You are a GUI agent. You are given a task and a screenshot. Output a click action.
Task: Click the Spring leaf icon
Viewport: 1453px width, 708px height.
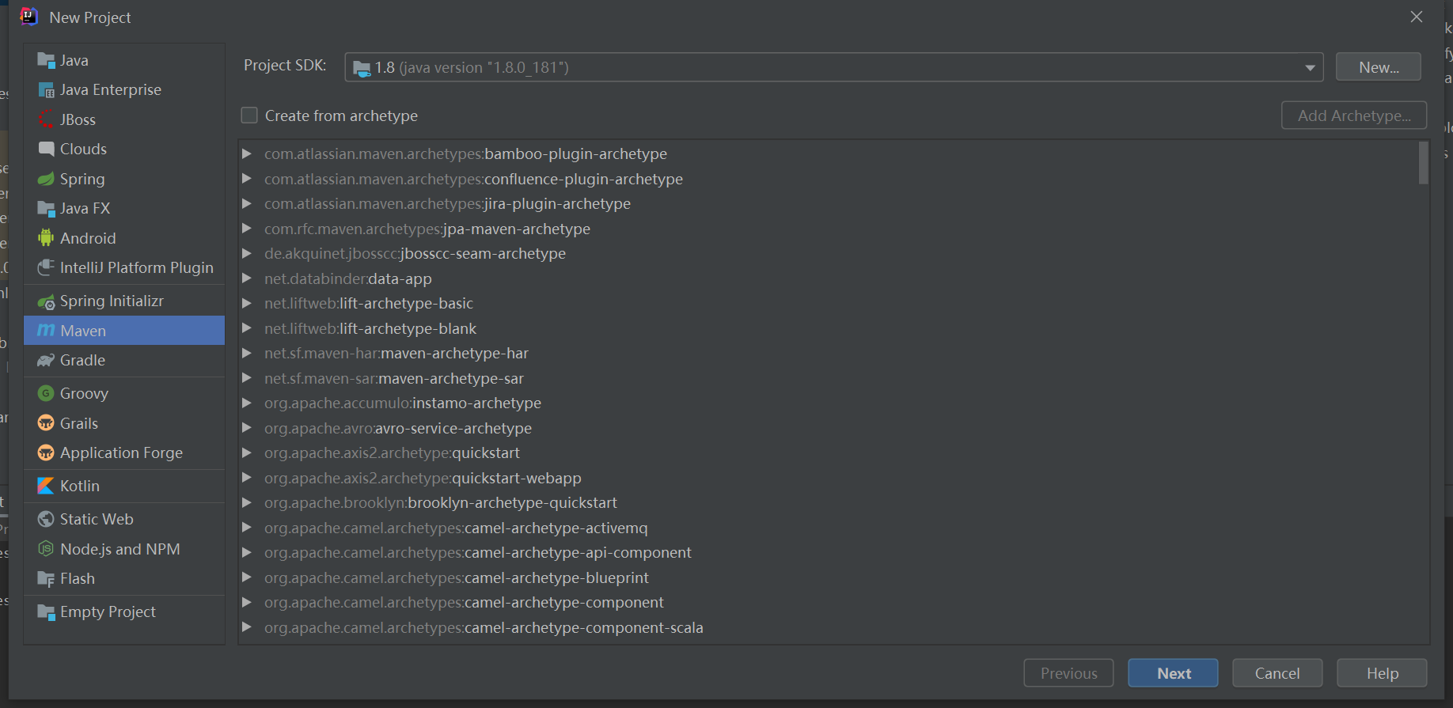click(x=46, y=179)
